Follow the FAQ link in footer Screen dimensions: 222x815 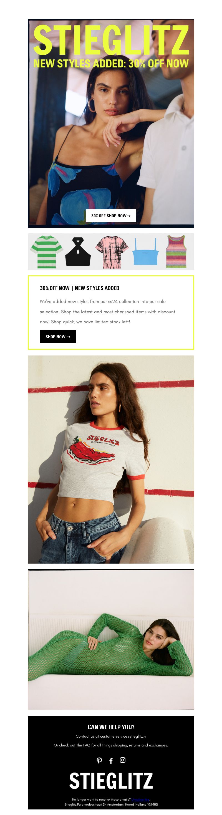point(87,745)
